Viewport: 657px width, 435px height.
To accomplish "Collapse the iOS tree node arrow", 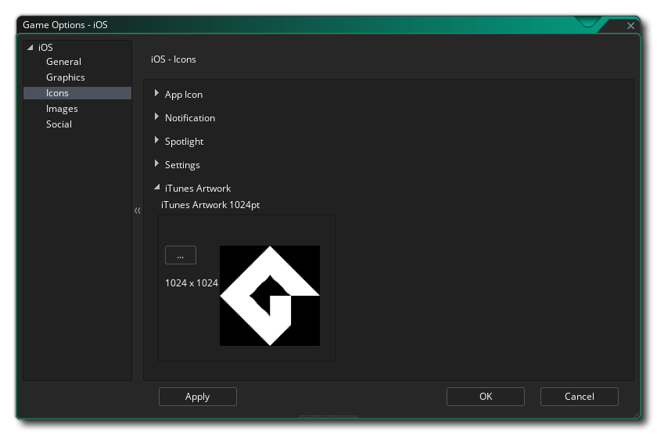I will 31,48.
